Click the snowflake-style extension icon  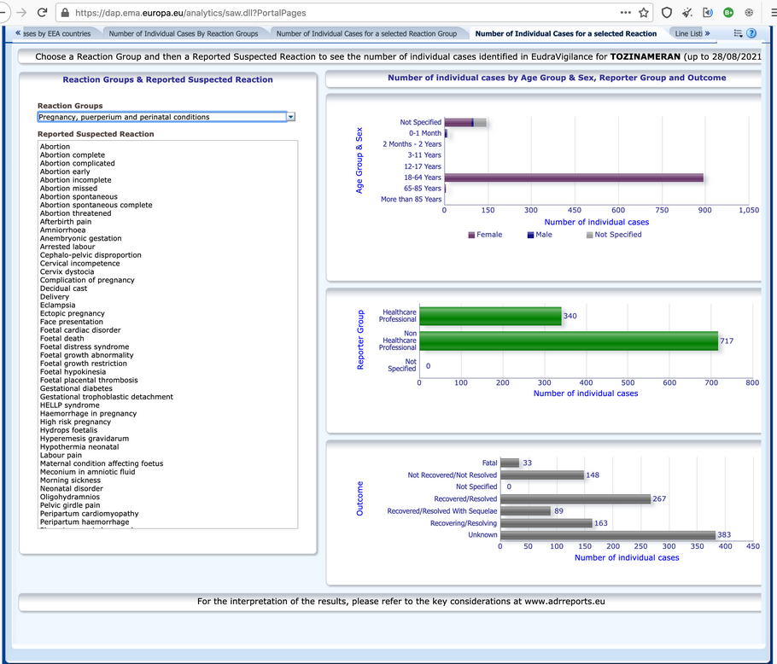click(750, 13)
